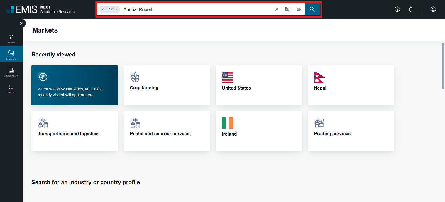Select the Ireland flag card
Image resolution: width=445 pixels, height=202 pixels.
point(259,131)
